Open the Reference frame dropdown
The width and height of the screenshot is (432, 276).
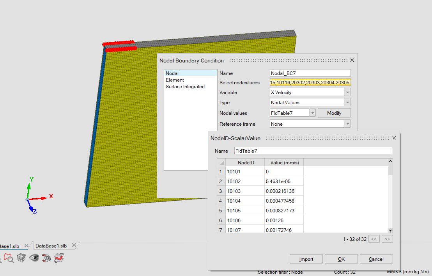[x=348, y=124]
